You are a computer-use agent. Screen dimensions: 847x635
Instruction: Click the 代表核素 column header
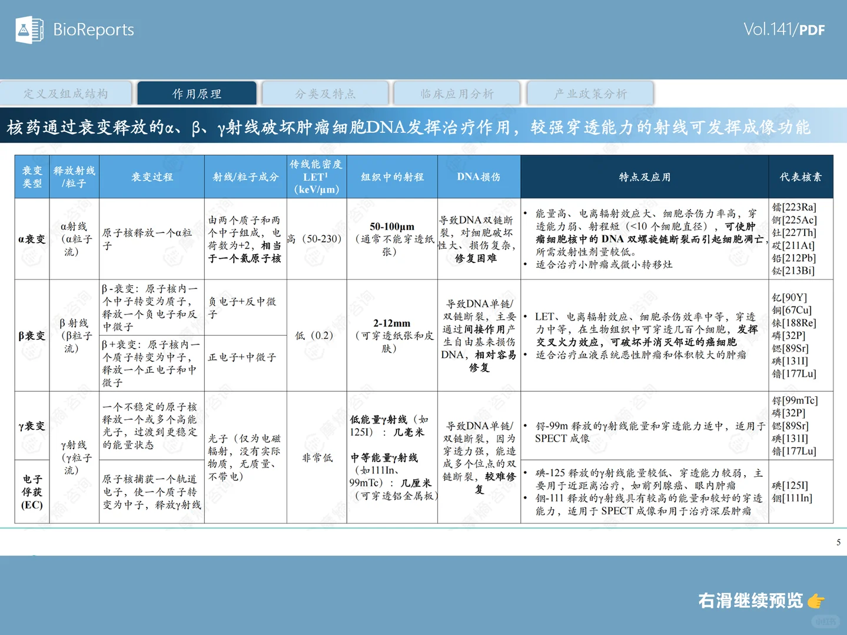click(801, 176)
